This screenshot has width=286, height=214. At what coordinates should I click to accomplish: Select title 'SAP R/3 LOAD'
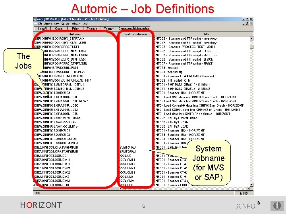coord(171,126)
